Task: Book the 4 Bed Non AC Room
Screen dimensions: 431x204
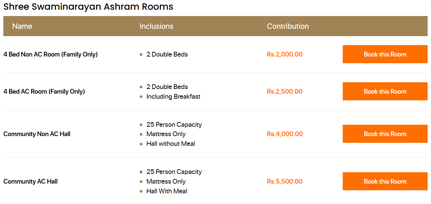Action: coord(385,54)
